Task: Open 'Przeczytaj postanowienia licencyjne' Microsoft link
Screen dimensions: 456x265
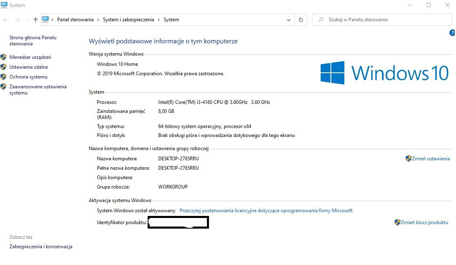Action: pyautogui.click(x=266, y=211)
